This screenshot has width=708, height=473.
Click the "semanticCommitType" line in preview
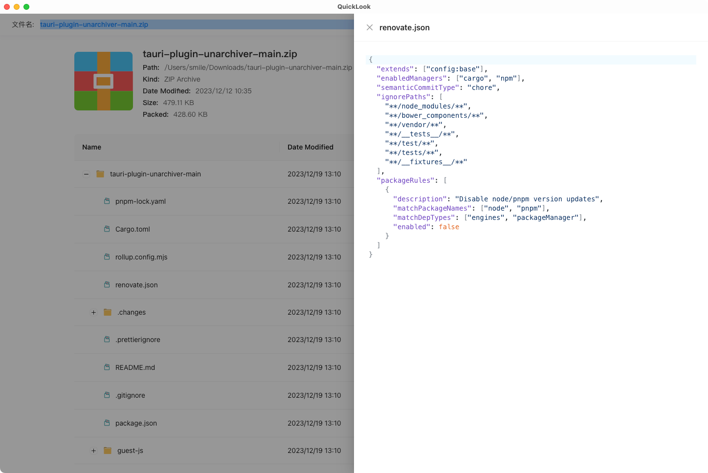click(439, 87)
